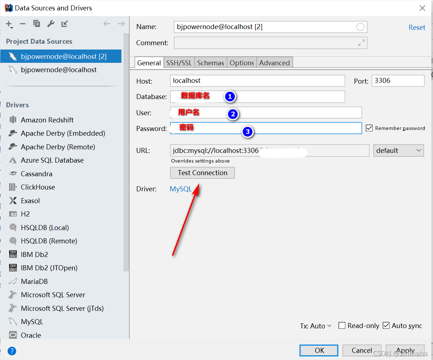
Task: Navigate back with left arrow icon
Action: (107, 24)
